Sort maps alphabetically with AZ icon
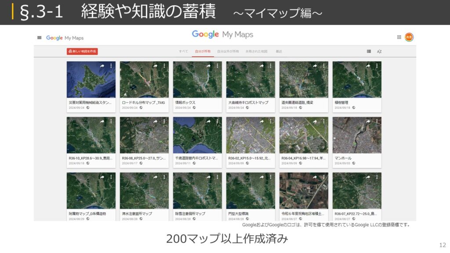The height and width of the screenshot is (253, 450). 379,51
